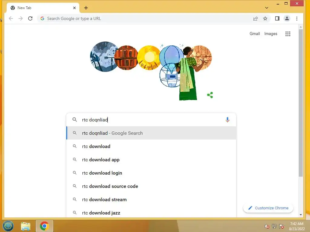Select the 'rtc download login' suggestion
310x232 pixels.
(x=151, y=173)
